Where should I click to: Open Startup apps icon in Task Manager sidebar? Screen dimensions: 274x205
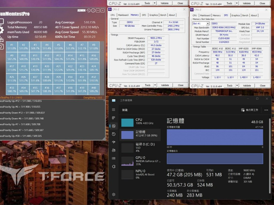114,142
